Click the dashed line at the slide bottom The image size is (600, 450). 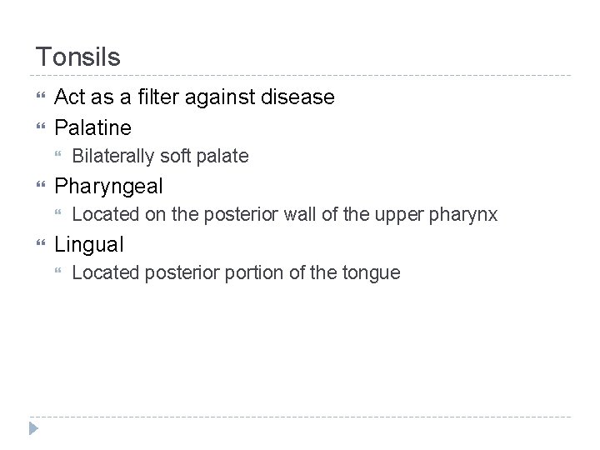pos(300,417)
